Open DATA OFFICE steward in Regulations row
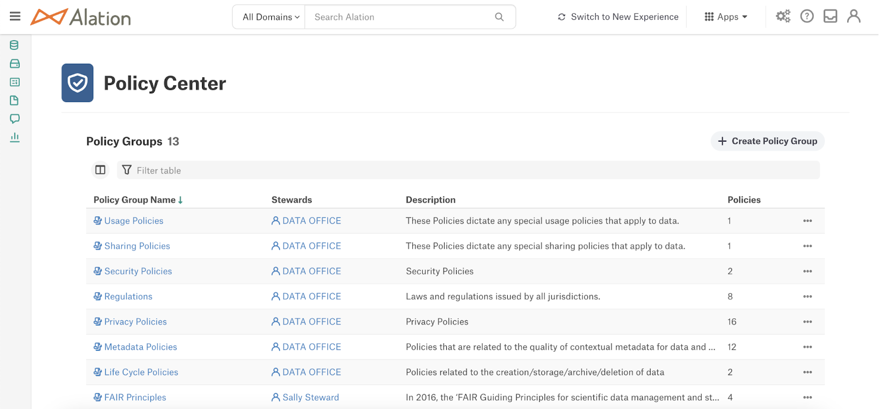 coord(306,296)
